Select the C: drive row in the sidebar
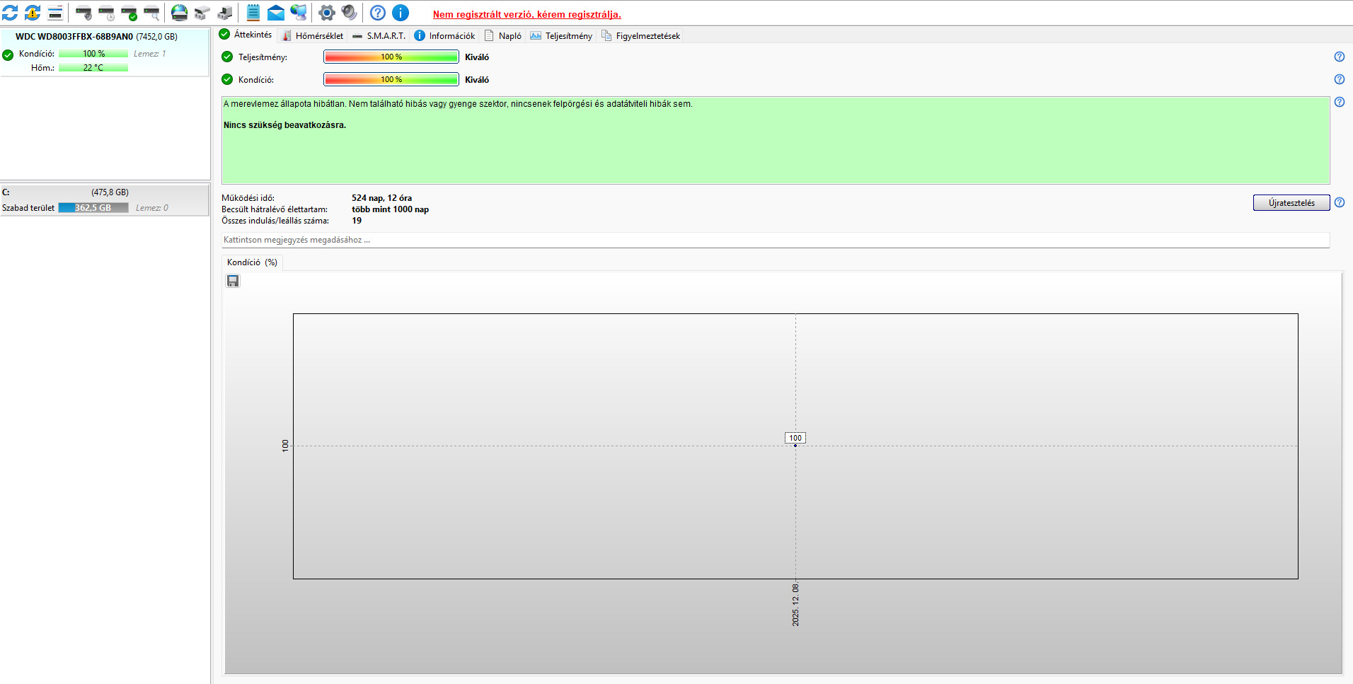This screenshot has width=1353, height=684. (x=105, y=200)
